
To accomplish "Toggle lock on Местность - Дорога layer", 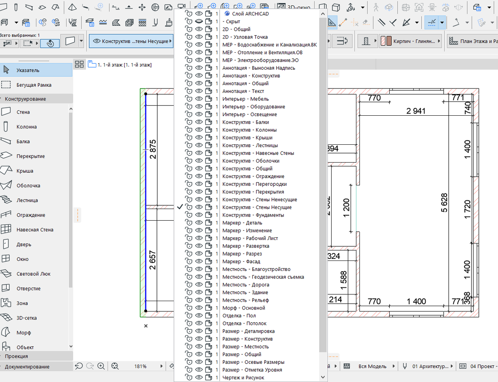I will click(x=189, y=285).
